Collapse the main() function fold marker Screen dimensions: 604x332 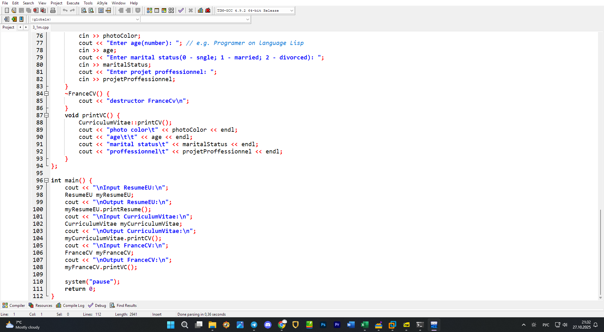(x=47, y=180)
